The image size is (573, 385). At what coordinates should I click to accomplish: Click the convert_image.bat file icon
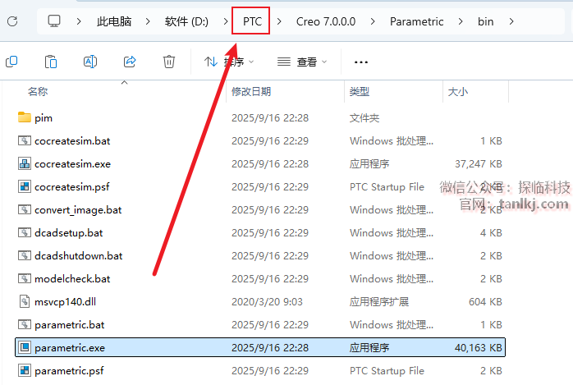25,209
